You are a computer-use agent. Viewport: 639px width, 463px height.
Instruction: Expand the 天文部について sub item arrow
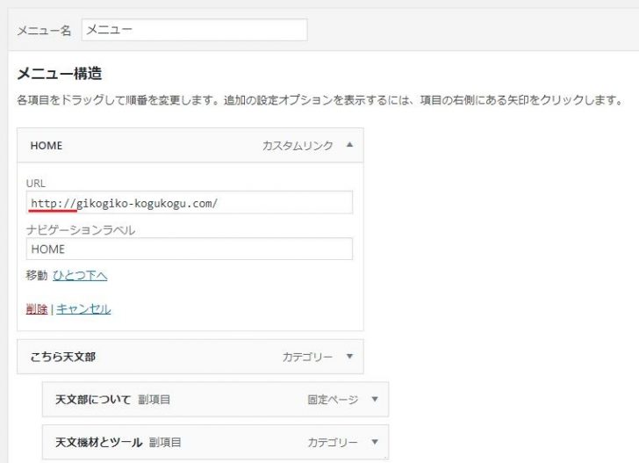tap(375, 399)
